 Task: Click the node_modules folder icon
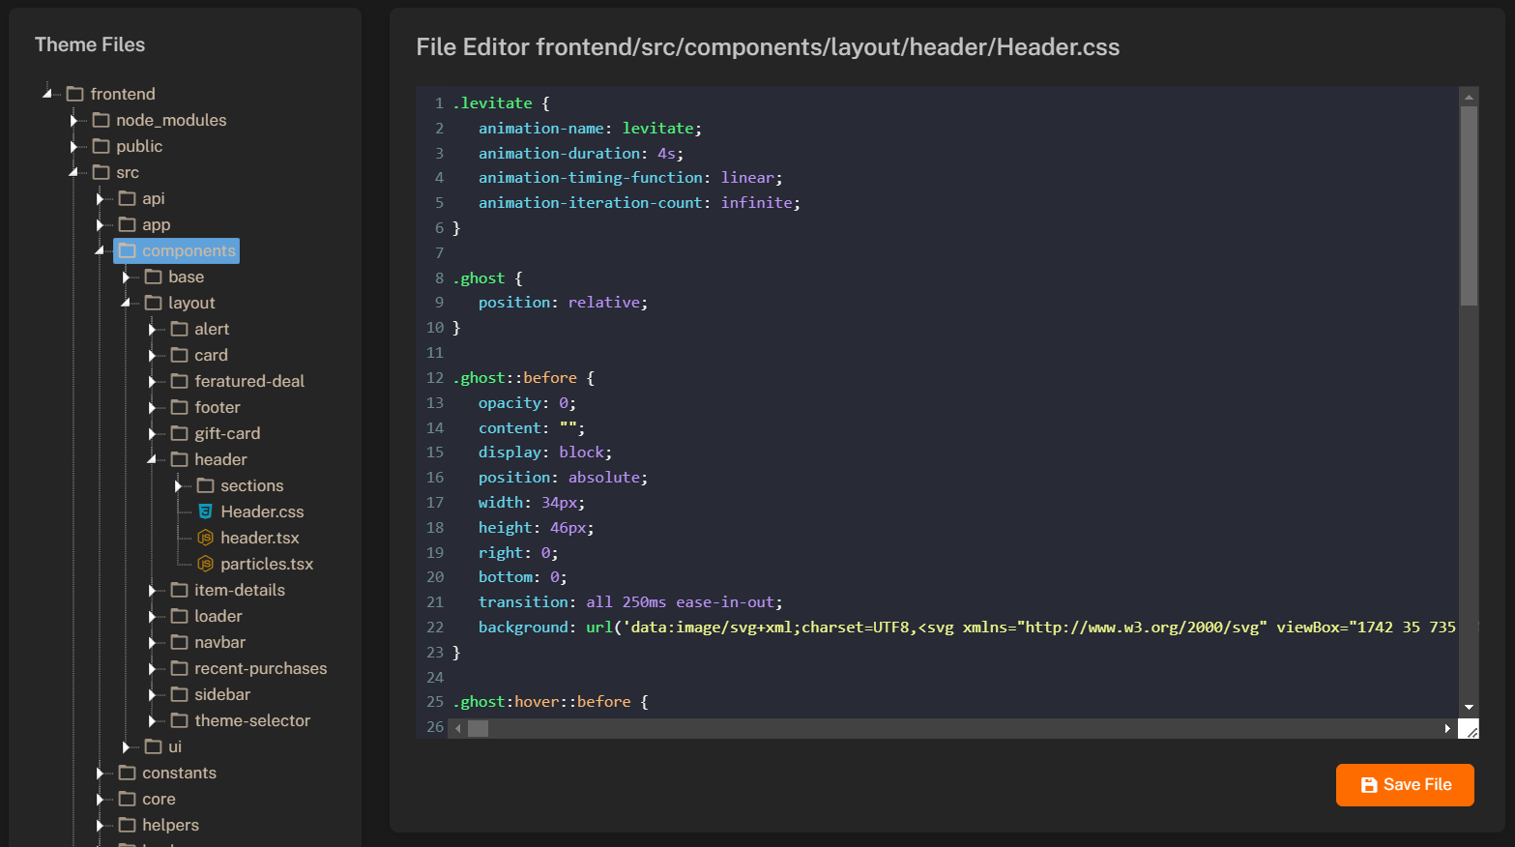[101, 120]
